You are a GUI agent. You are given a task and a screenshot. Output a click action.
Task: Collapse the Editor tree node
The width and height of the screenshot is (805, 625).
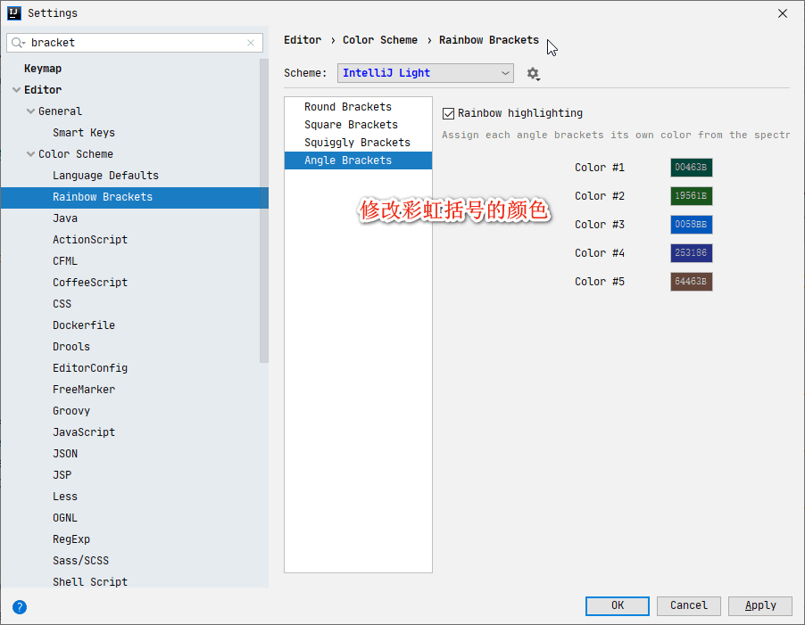click(x=16, y=90)
